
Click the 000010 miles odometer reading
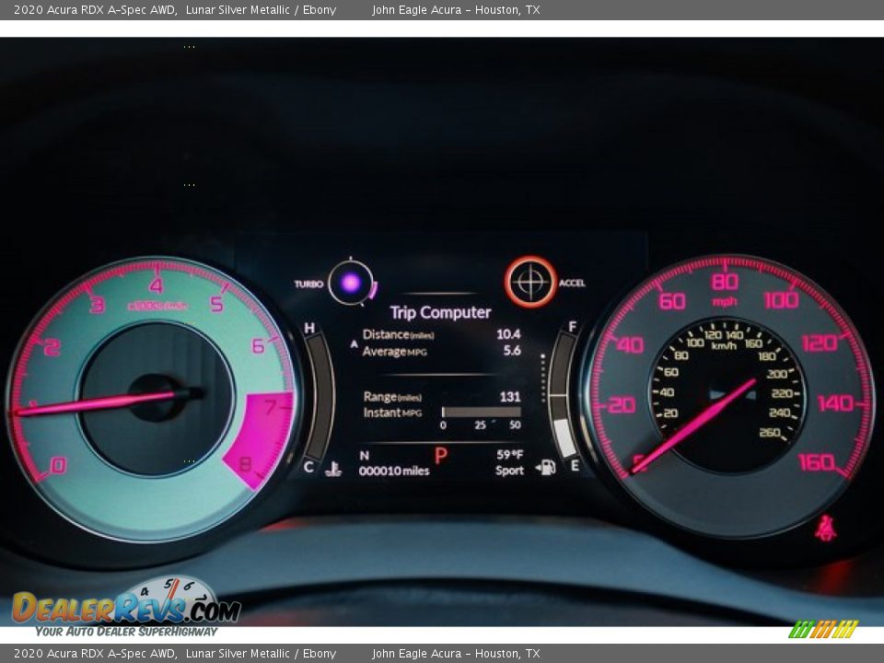(393, 471)
